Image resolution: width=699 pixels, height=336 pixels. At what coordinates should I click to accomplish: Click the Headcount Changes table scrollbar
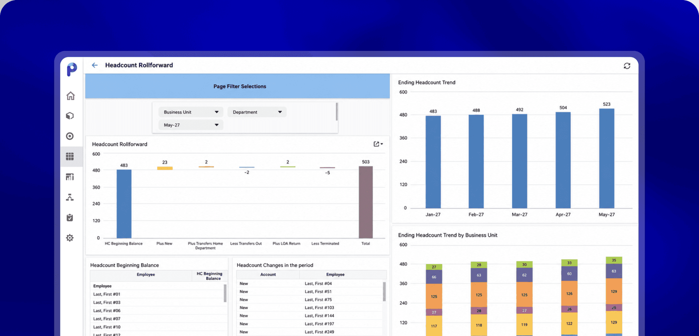pyautogui.click(x=384, y=292)
